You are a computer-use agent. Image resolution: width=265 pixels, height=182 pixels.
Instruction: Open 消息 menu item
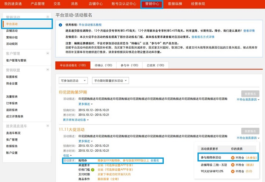coord(74,4)
